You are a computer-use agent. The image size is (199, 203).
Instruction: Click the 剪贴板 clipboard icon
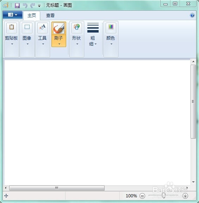coord(12,28)
